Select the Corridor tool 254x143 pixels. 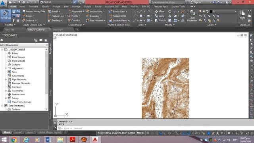click(74, 20)
